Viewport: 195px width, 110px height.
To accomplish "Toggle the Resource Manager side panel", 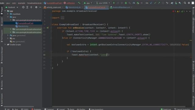I will (x=2, y=55).
